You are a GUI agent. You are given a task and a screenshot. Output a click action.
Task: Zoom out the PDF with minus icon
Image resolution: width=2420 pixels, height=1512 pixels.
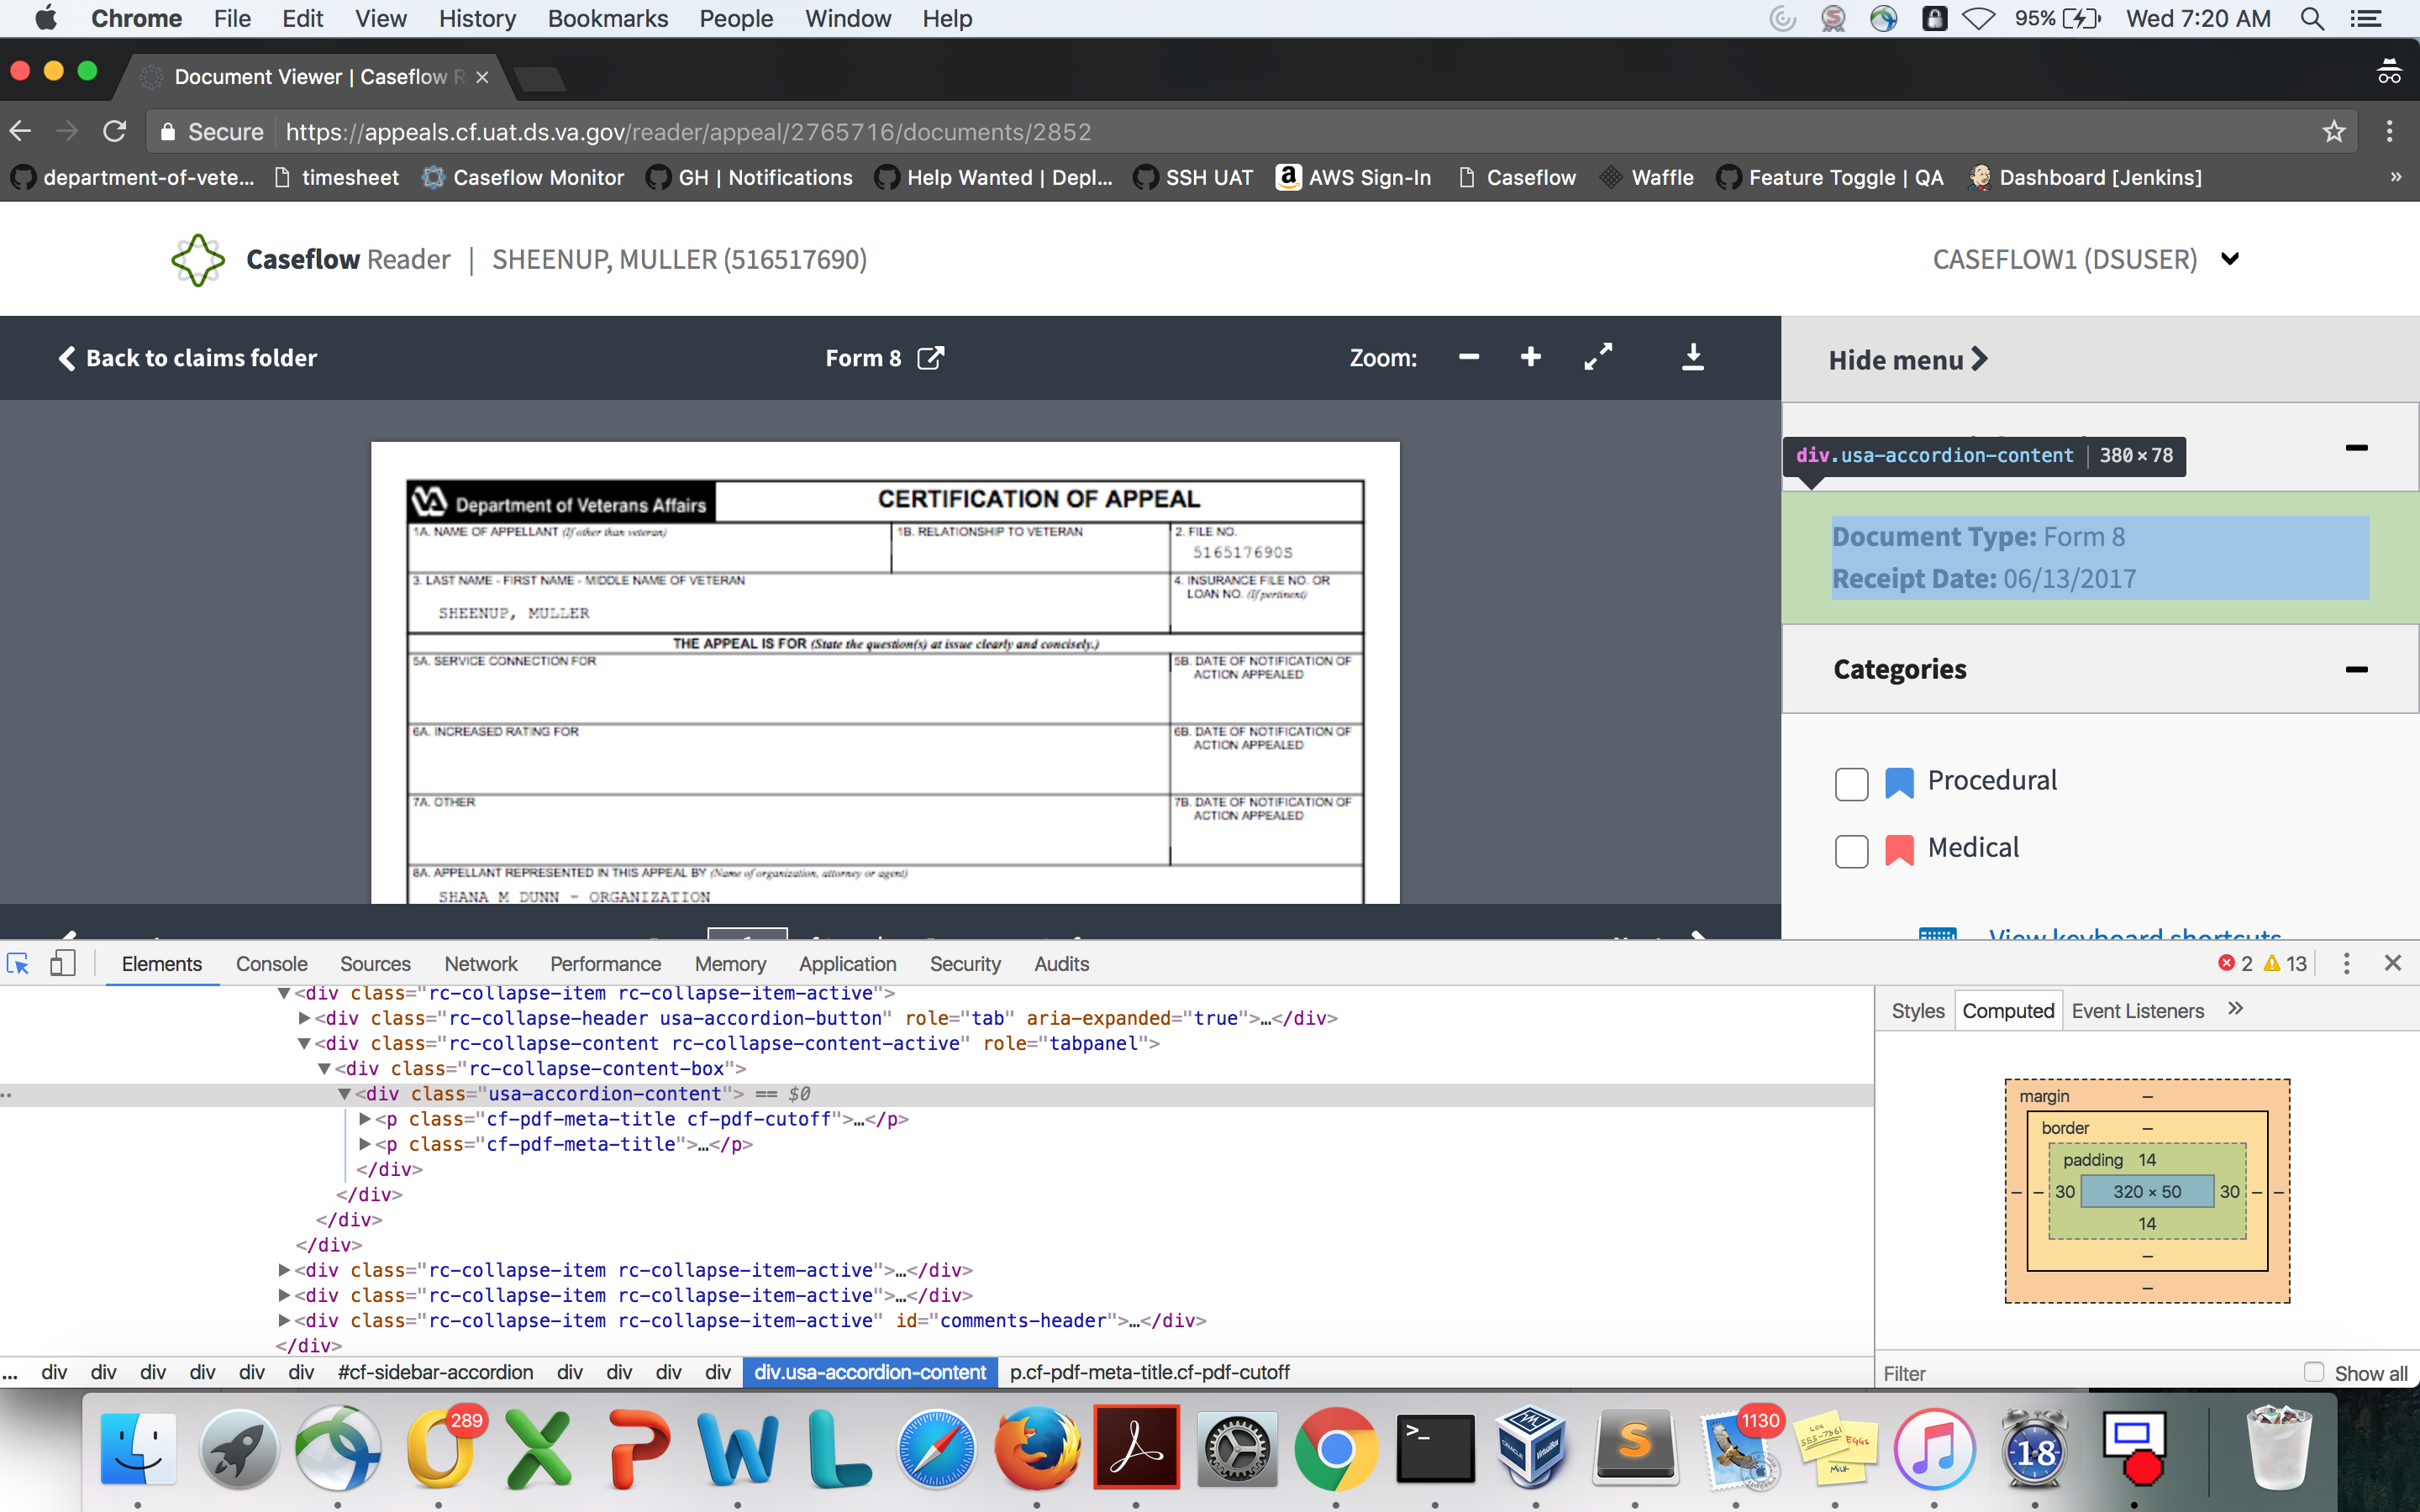(x=1468, y=357)
